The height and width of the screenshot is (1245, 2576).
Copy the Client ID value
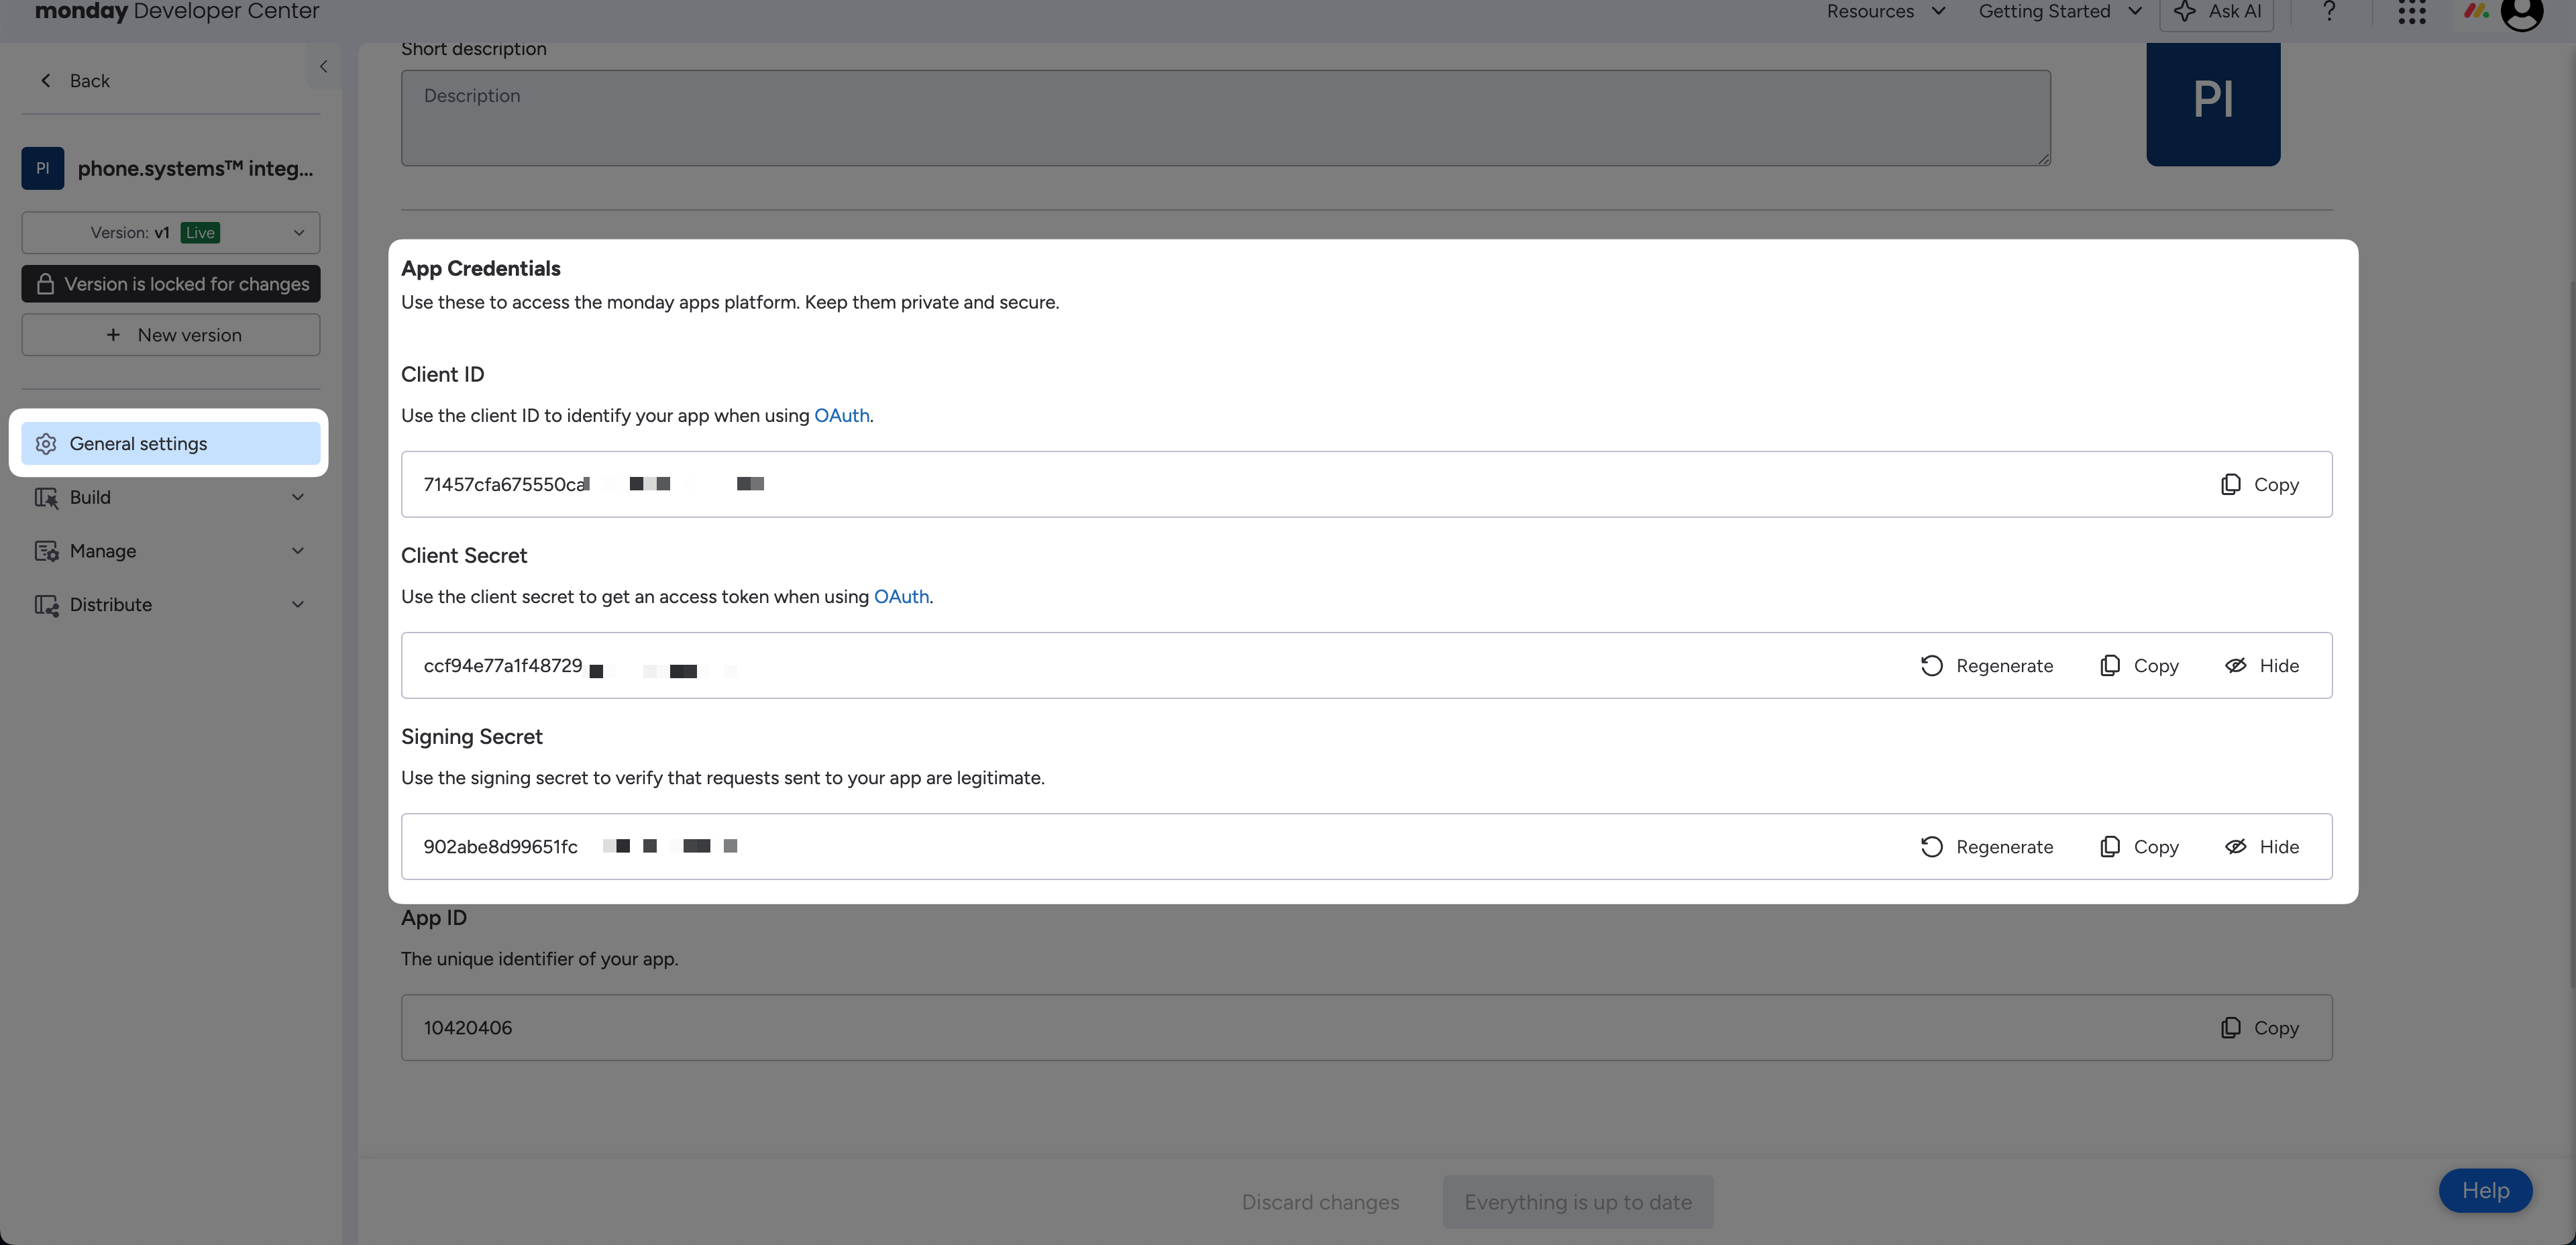[x=2260, y=485]
